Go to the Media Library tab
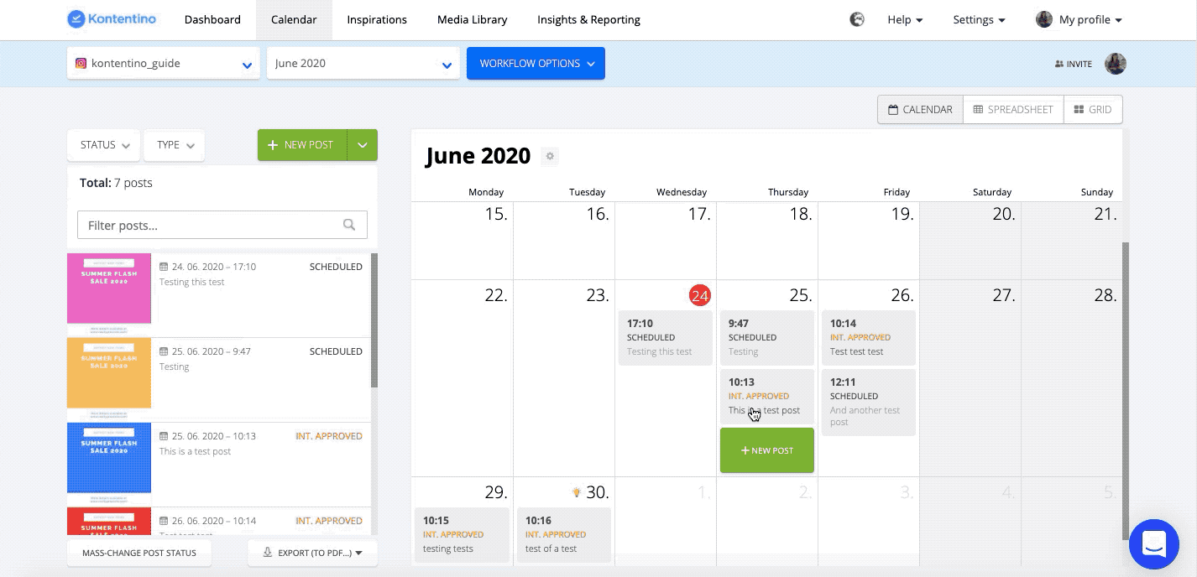 [472, 19]
